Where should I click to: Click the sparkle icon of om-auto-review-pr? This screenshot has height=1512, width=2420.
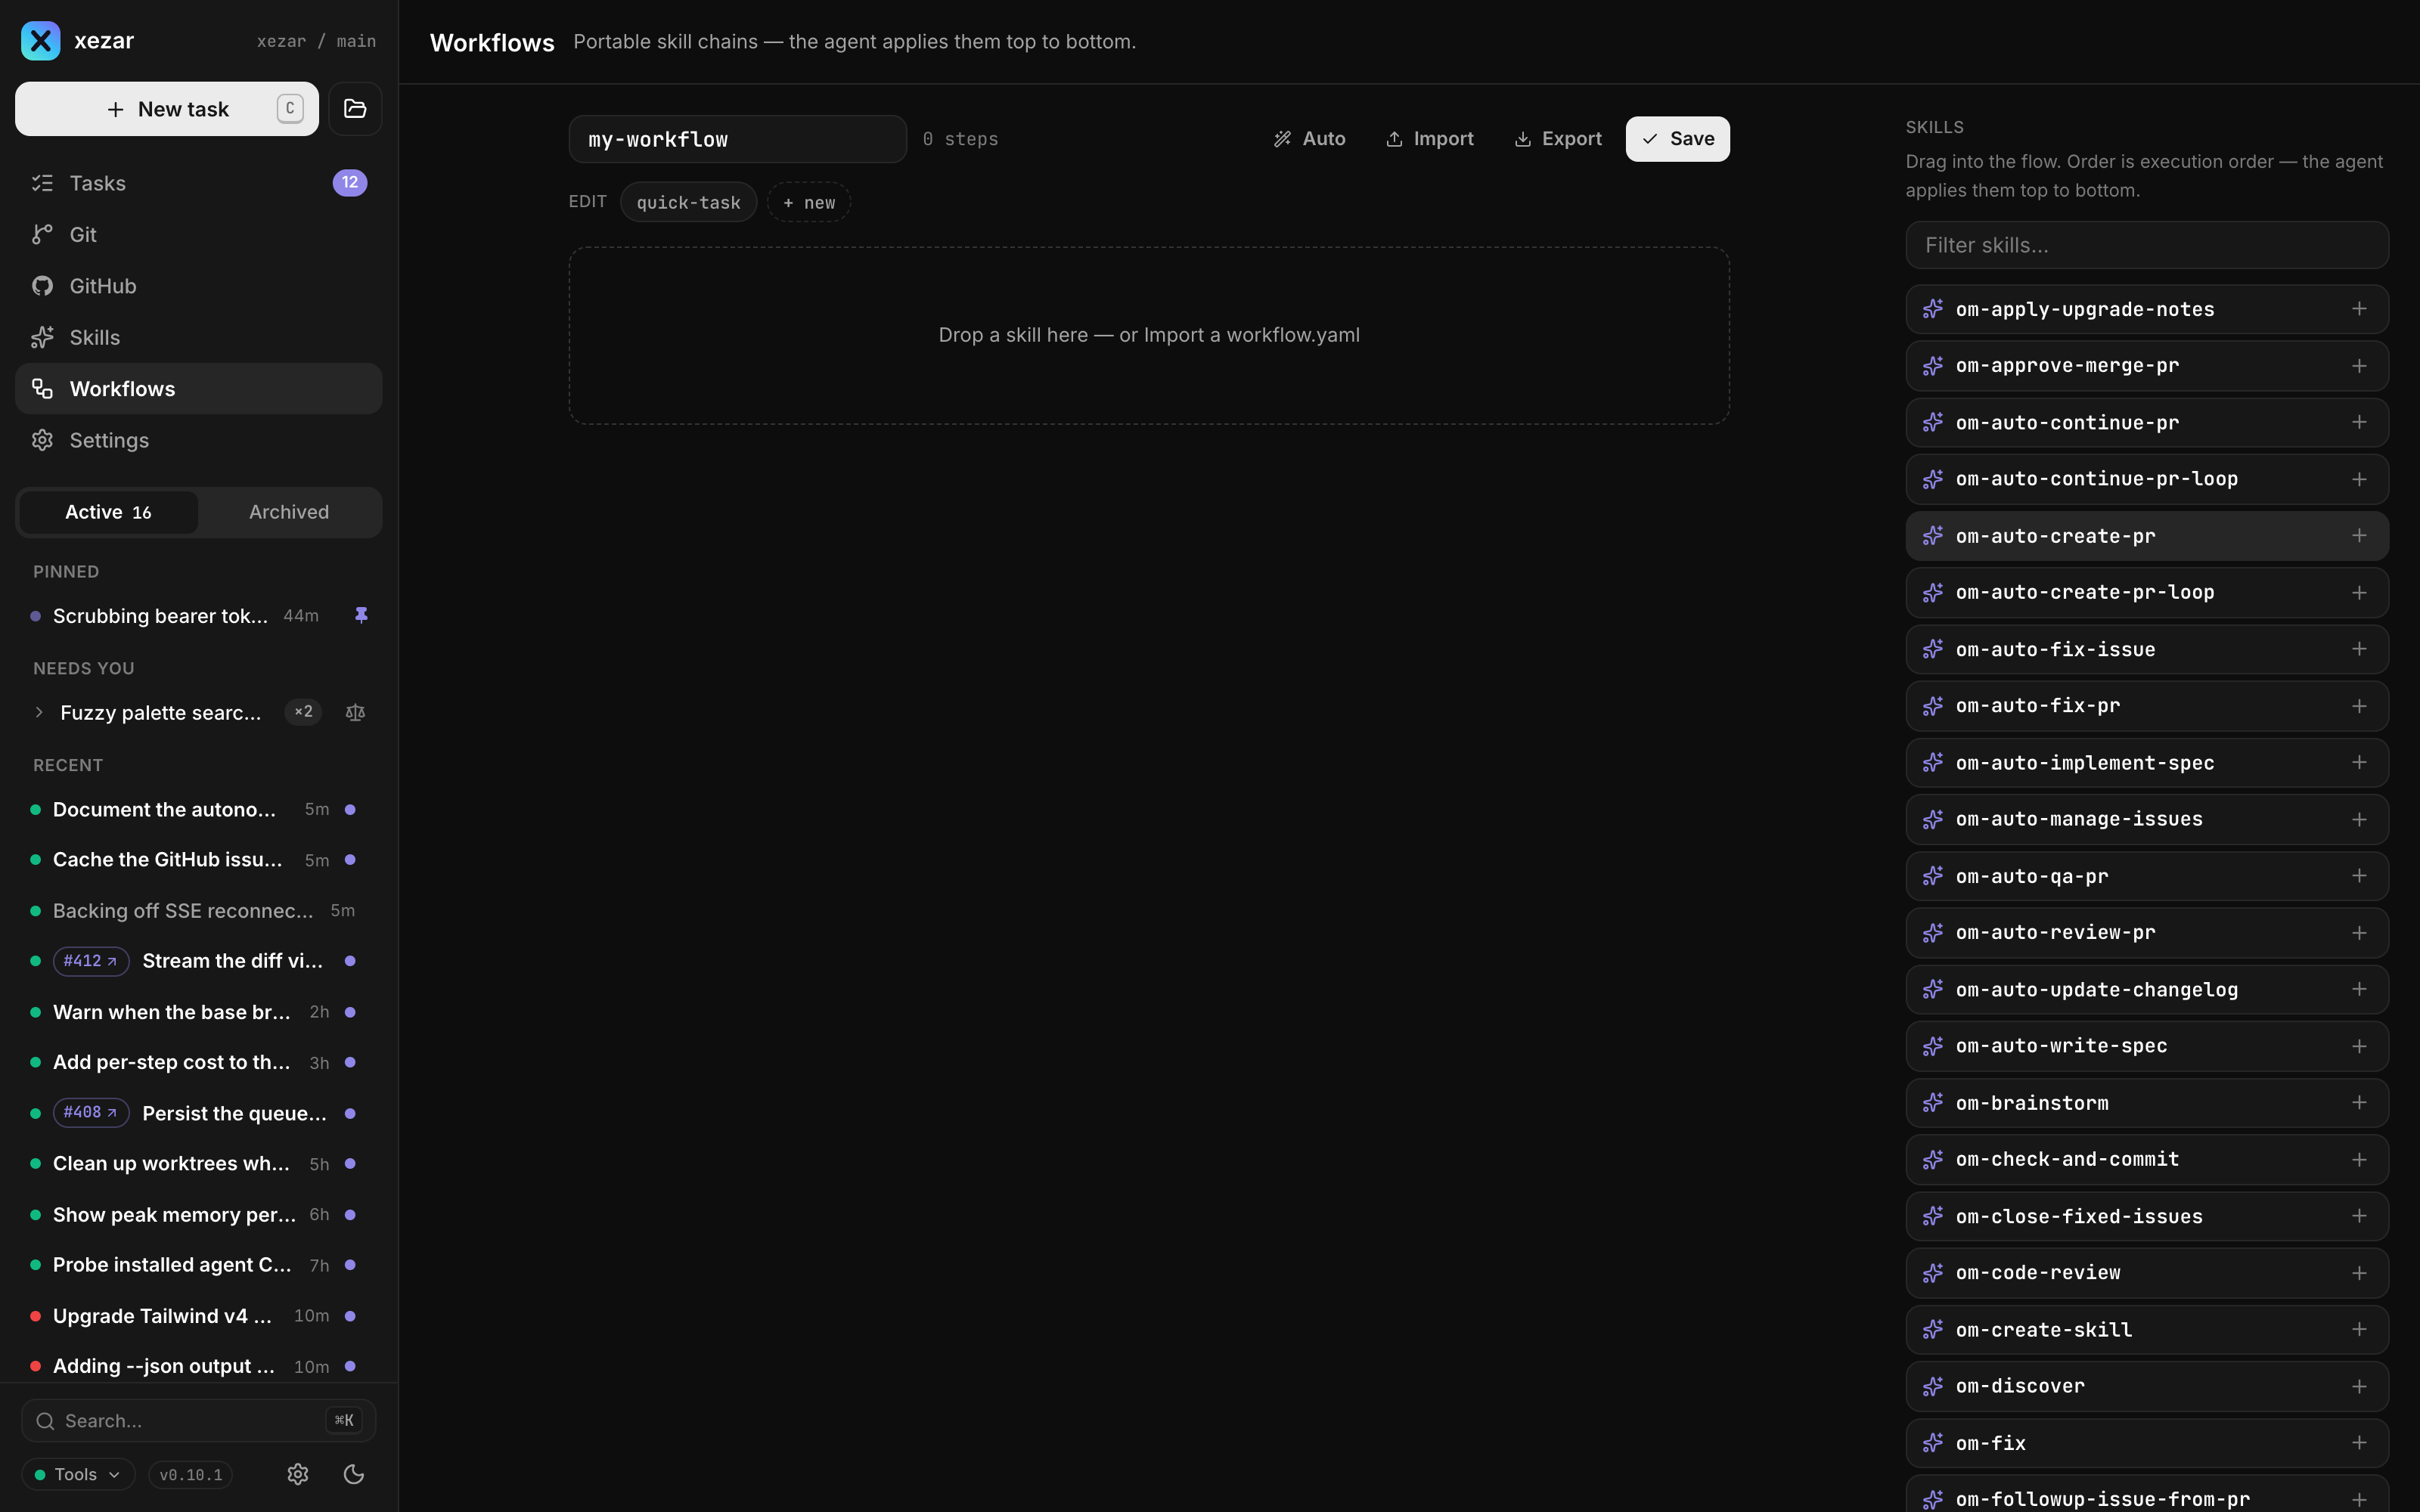click(x=1933, y=932)
